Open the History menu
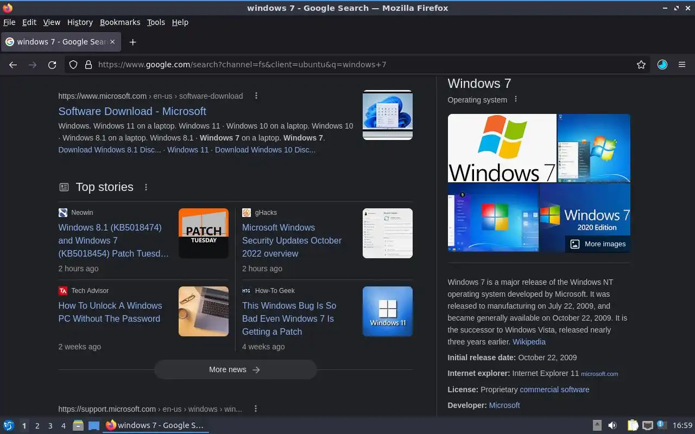This screenshot has width=695, height=434. click(x=80, y=22)
